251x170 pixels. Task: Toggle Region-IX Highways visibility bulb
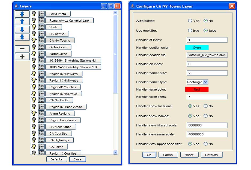click(x=34, y=80)
